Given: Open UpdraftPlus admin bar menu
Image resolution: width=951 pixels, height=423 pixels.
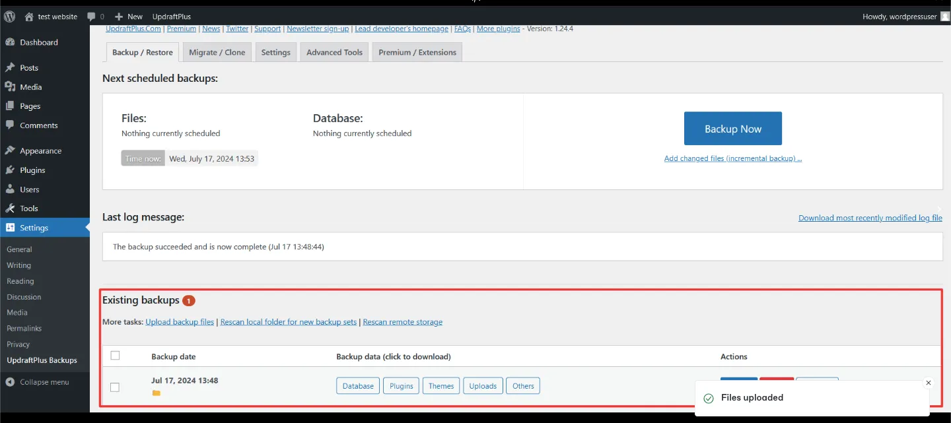Looking at the screenshot, I should coord(172,16).
